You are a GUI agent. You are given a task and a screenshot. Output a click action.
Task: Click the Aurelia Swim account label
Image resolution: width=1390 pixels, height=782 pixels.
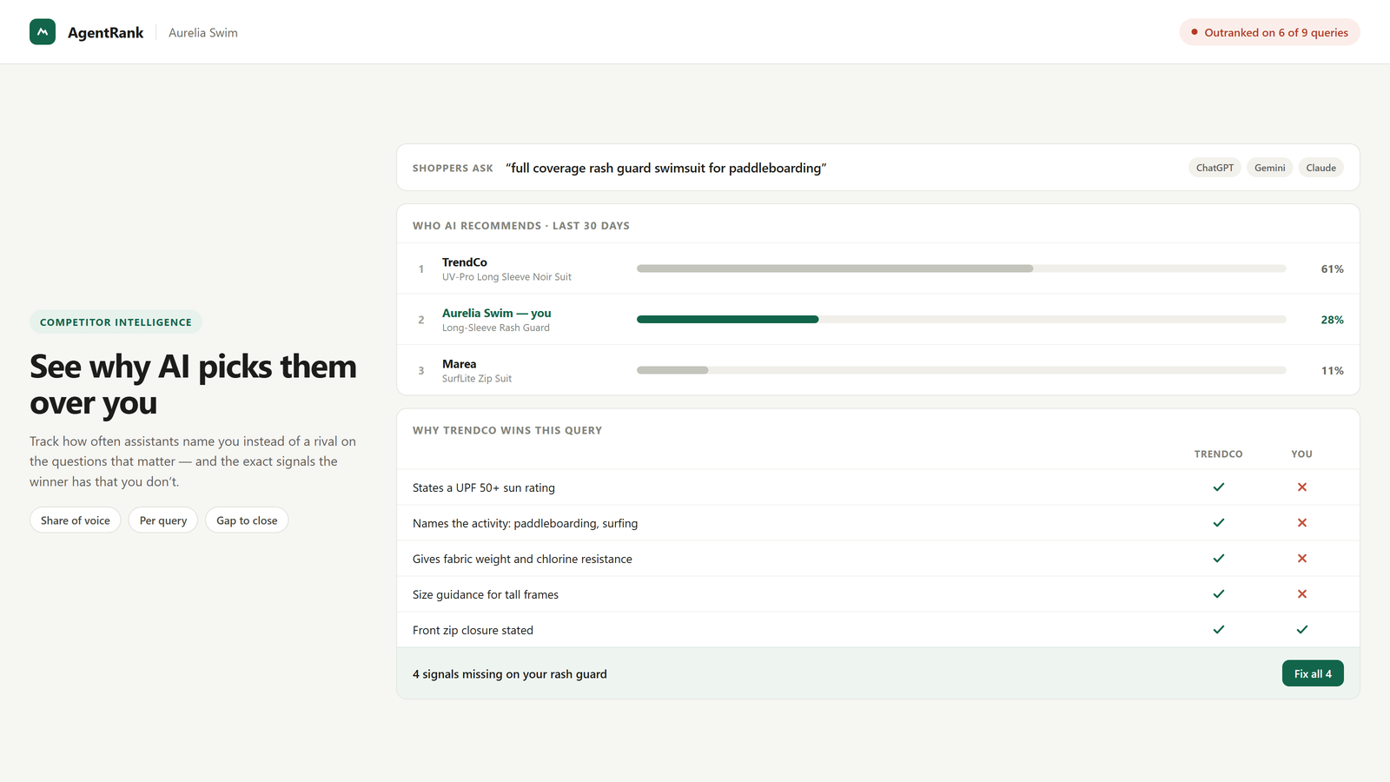coord(203,32)
